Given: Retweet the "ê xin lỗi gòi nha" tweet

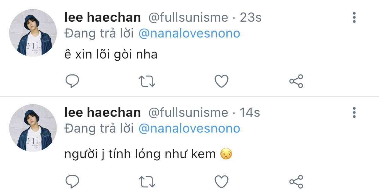Looking at the screenshot, I should tap(147, 81).
